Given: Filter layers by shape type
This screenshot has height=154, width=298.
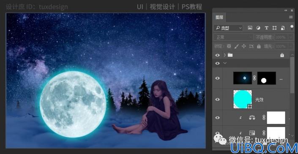Looking at the screenshot, I should point(274,28).
